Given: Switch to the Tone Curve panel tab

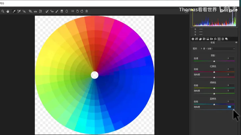Looking at the screenshot, I should pyautogui.click(x=197, y=39).
